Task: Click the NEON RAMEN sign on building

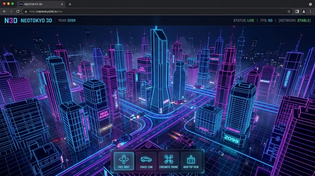Action: 104,114
